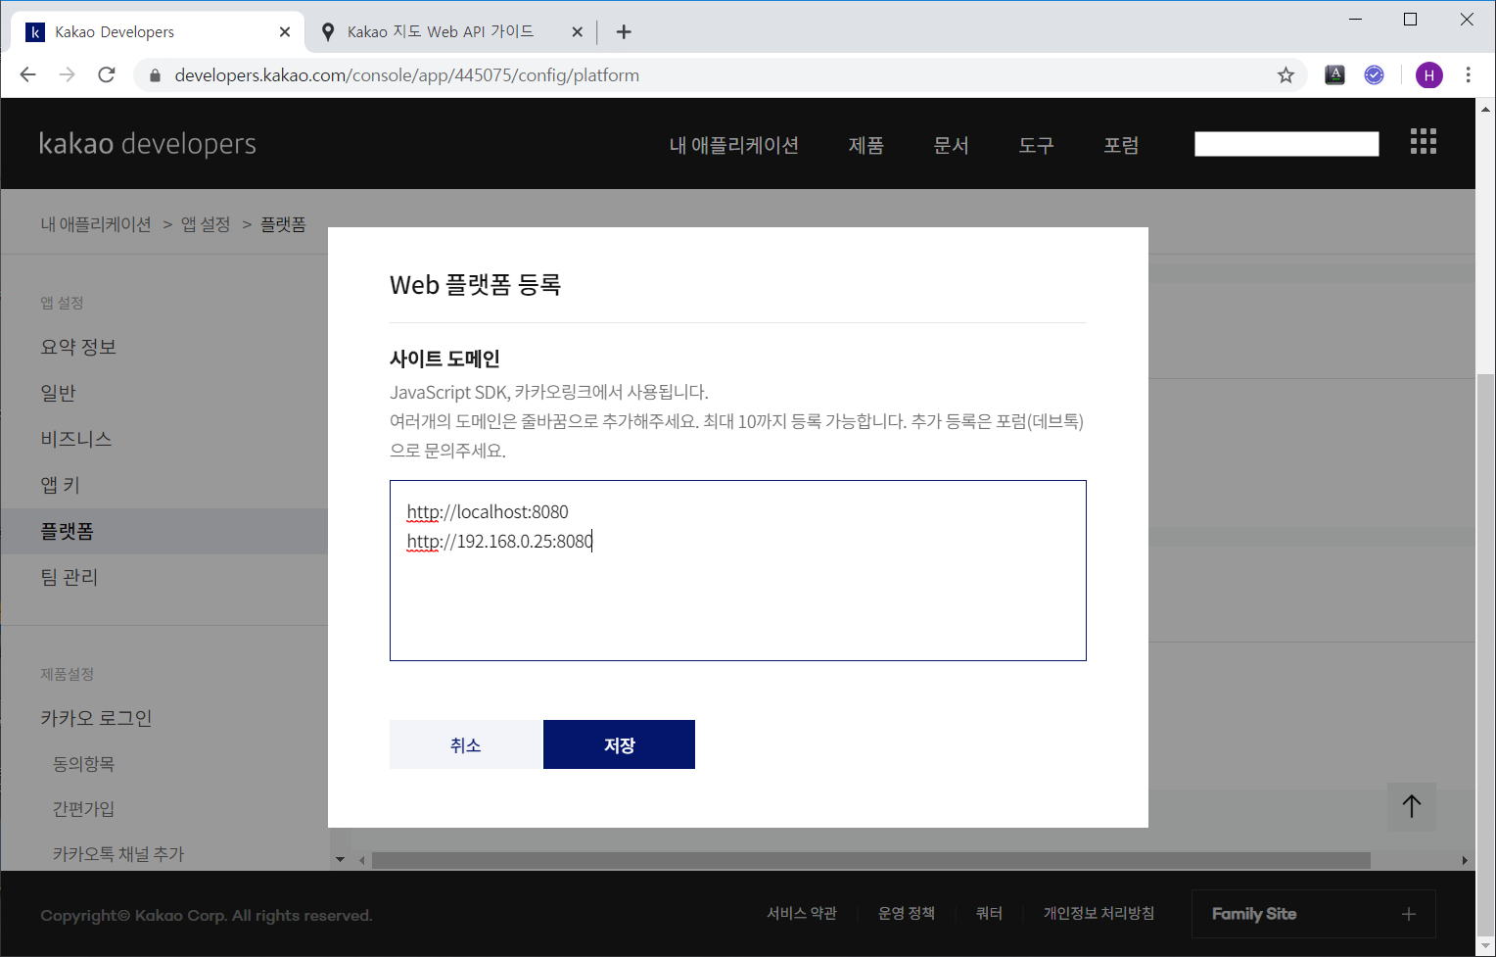Open 개인정보 처리방침 footer link
1496x957 pixels.
(1099, 913)
